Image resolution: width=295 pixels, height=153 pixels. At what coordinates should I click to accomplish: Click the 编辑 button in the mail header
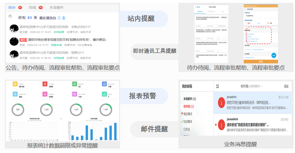pyautogui.click(x=286, y=86)
